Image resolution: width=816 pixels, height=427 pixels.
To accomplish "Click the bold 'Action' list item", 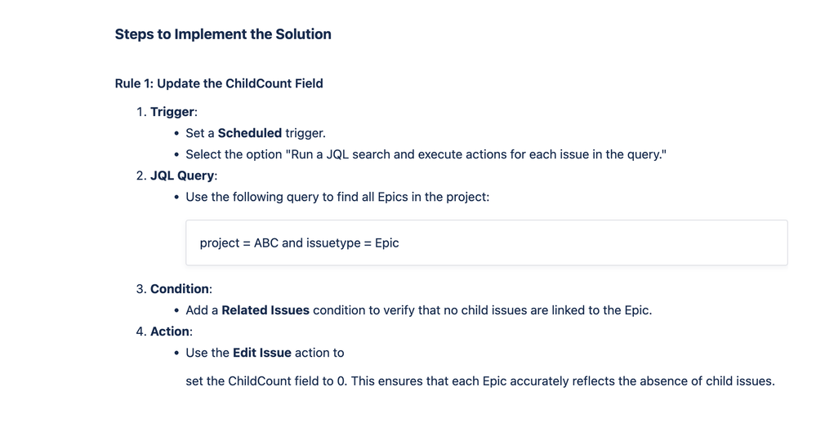I will coord(170,331).
